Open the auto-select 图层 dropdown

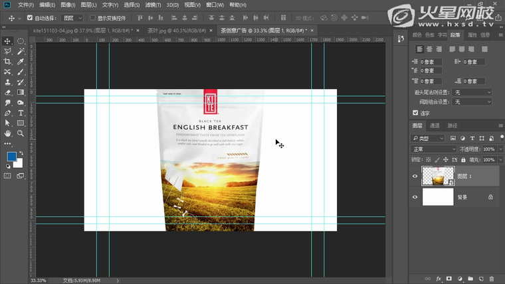pyautogui.click(x=72, y=18)
